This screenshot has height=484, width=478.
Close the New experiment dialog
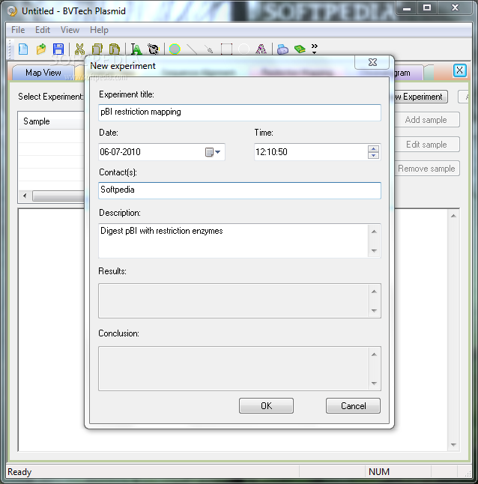372,62
